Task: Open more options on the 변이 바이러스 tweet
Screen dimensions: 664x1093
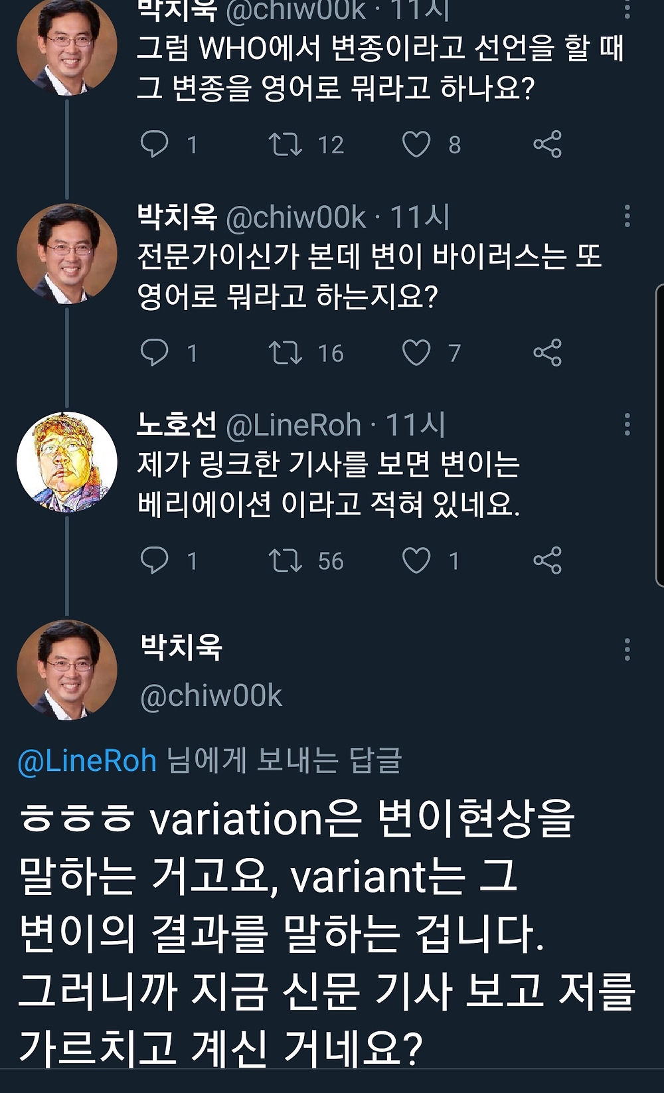Action: coord(627,216)
